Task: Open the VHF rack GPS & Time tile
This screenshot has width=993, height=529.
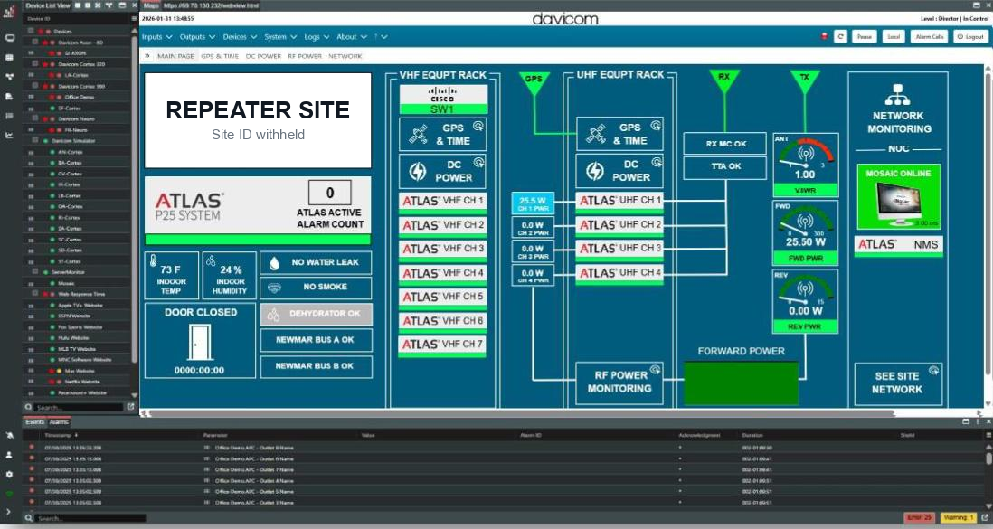Action: pyautogui.click(x=442, y=135)
